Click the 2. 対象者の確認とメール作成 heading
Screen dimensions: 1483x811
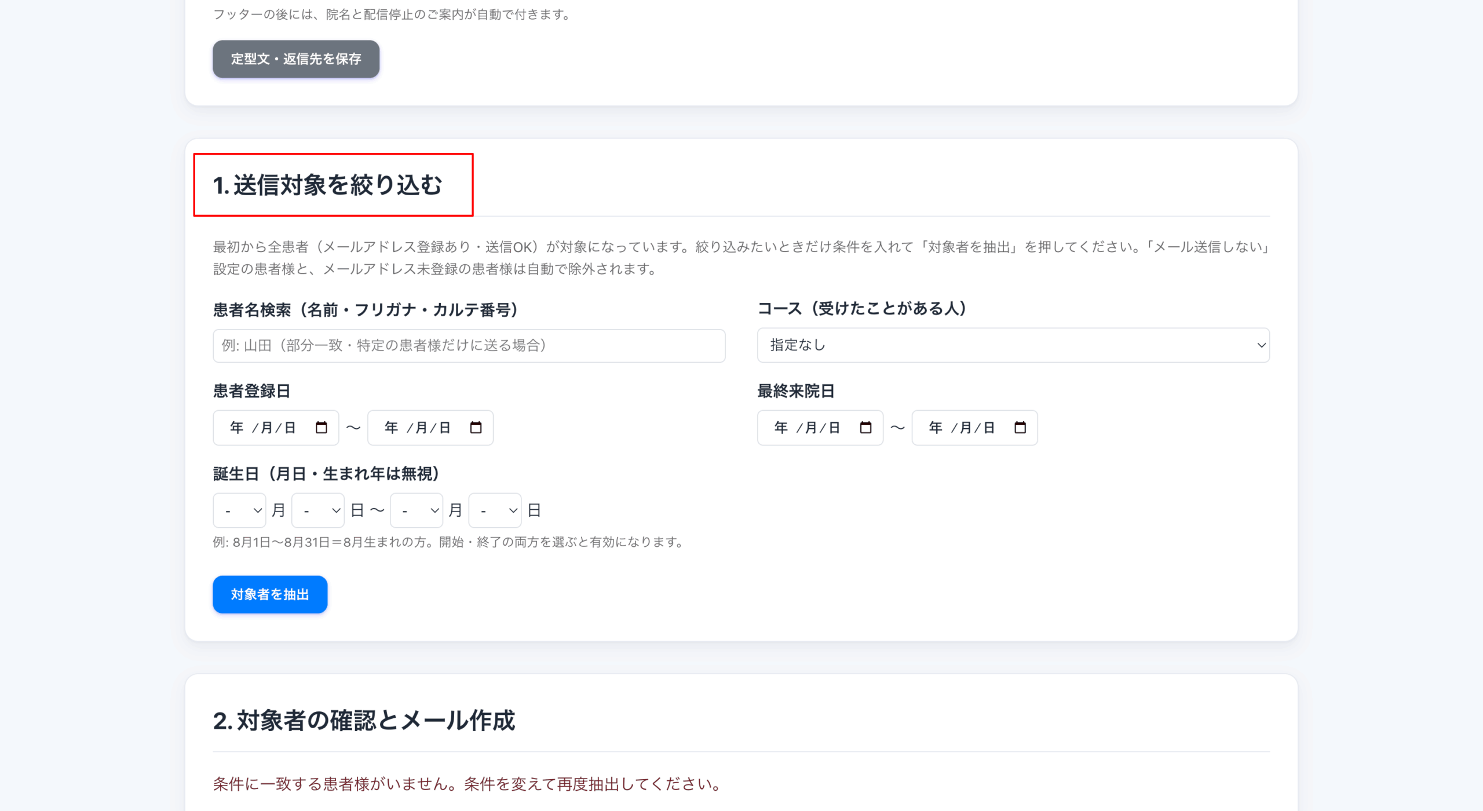pos(364,721)
